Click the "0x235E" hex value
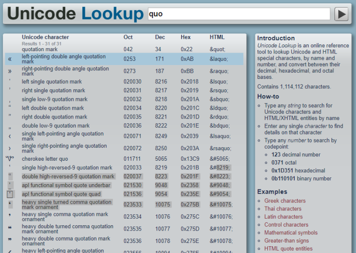356x253 pixels. coord(190,194)
